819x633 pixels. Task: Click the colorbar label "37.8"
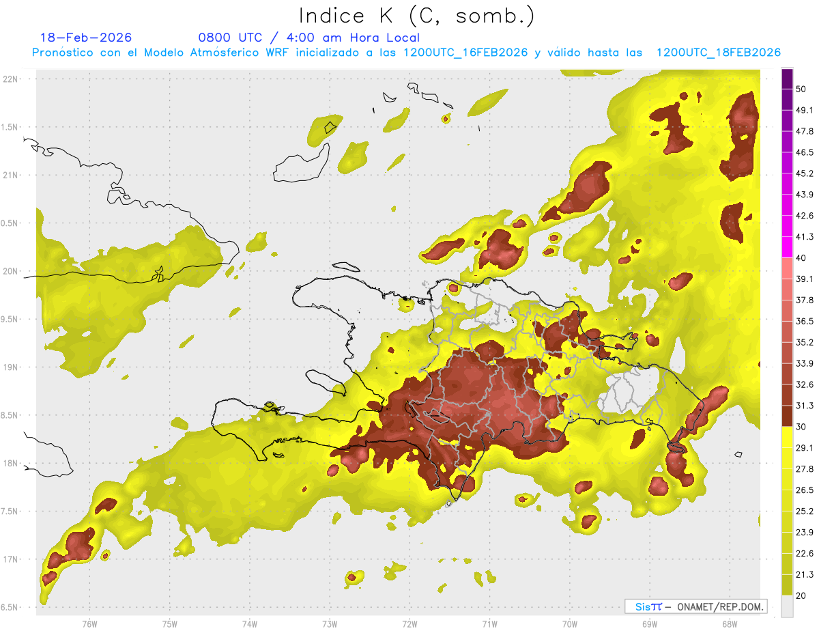click(x=805, y=300)
